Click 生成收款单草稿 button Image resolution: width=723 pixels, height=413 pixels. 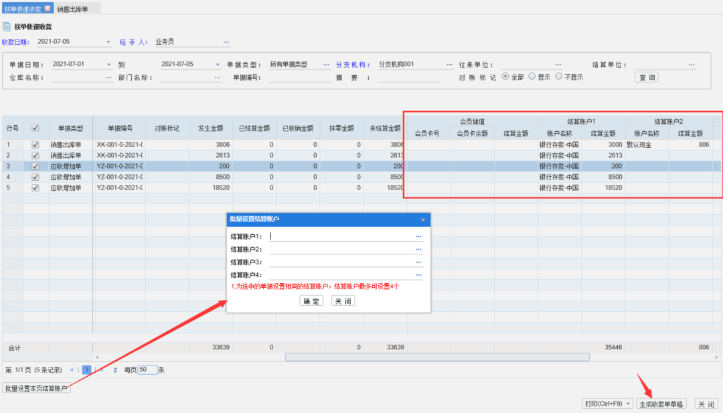[661, 404]
